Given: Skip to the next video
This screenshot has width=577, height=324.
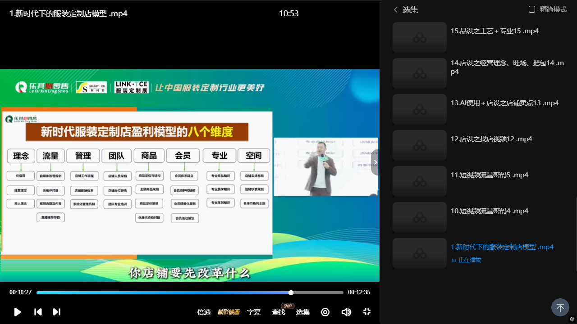Looking at the screenshot, I should click(56, 312).
